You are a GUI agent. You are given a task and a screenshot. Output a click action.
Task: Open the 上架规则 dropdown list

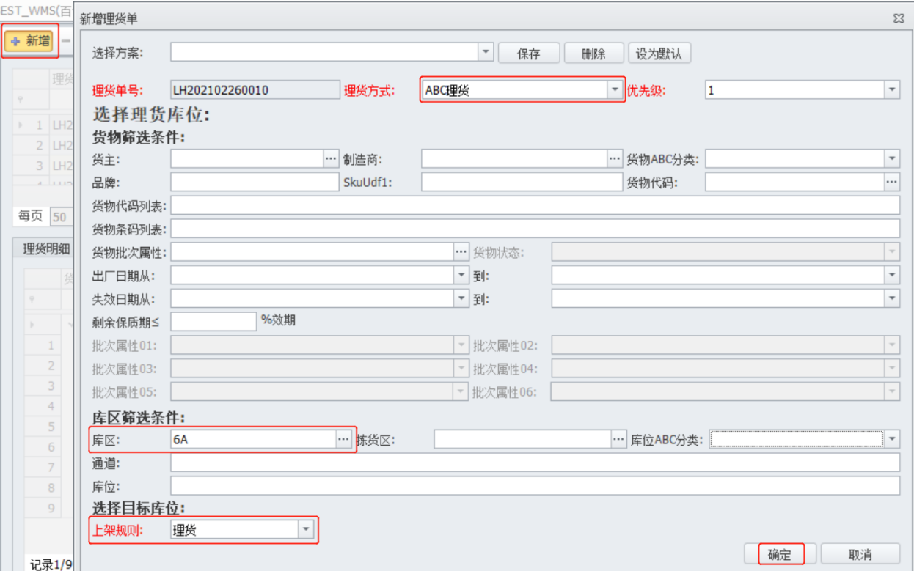306,530
